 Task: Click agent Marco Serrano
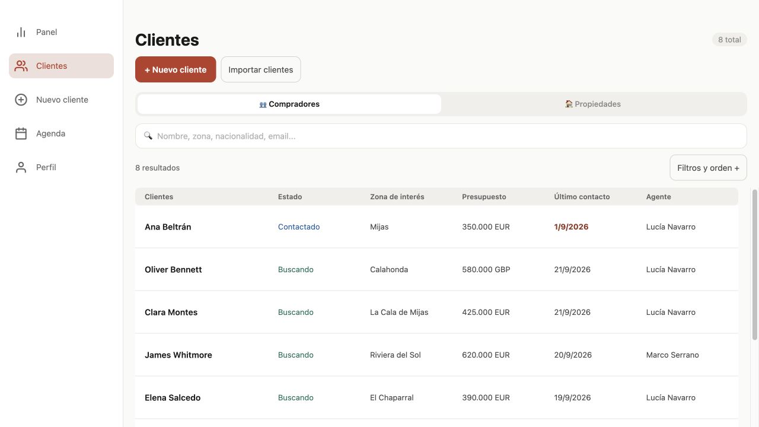pos(672,355)
